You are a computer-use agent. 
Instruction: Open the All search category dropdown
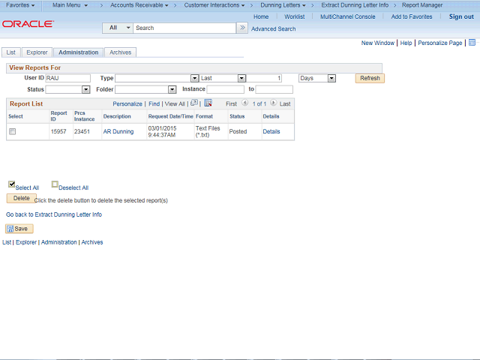click(x=118, y=28)
